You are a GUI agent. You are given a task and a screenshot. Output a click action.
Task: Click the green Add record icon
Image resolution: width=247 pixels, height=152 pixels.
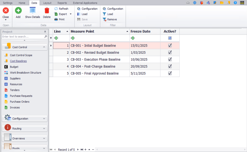(x=18, y=11)
